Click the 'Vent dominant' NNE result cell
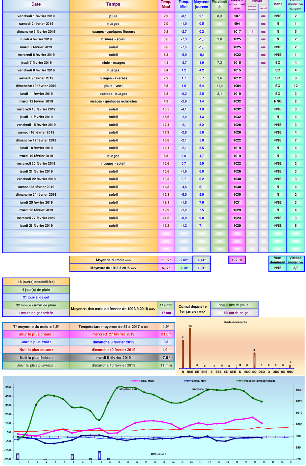306x466 pixels. coord(278,268)
